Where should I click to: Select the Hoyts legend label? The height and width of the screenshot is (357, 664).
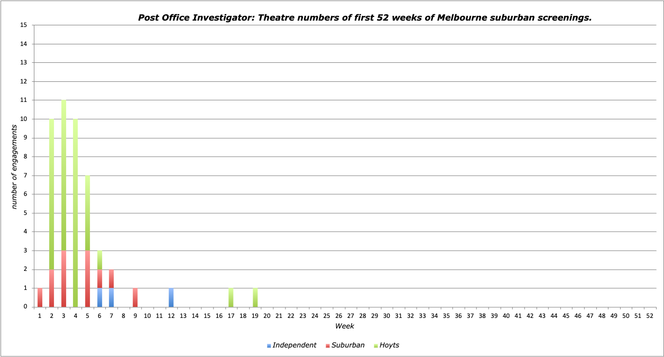tap(389, 345)
